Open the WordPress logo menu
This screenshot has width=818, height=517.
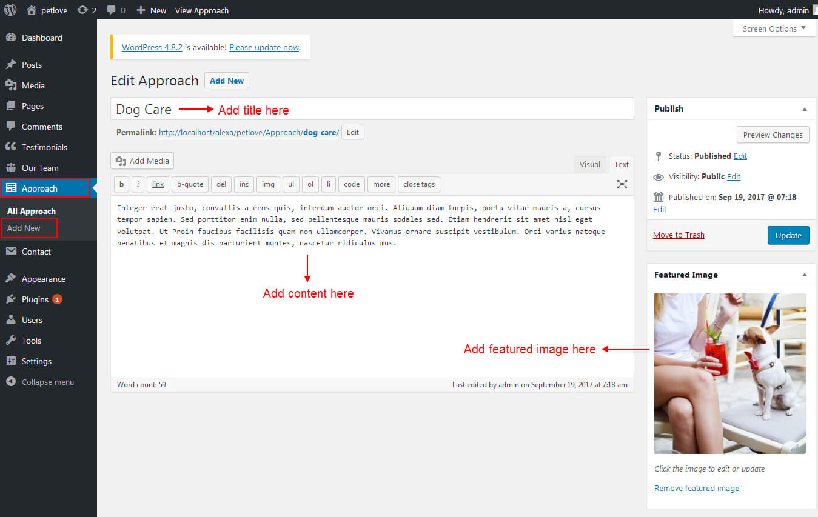tap(10, 10)
